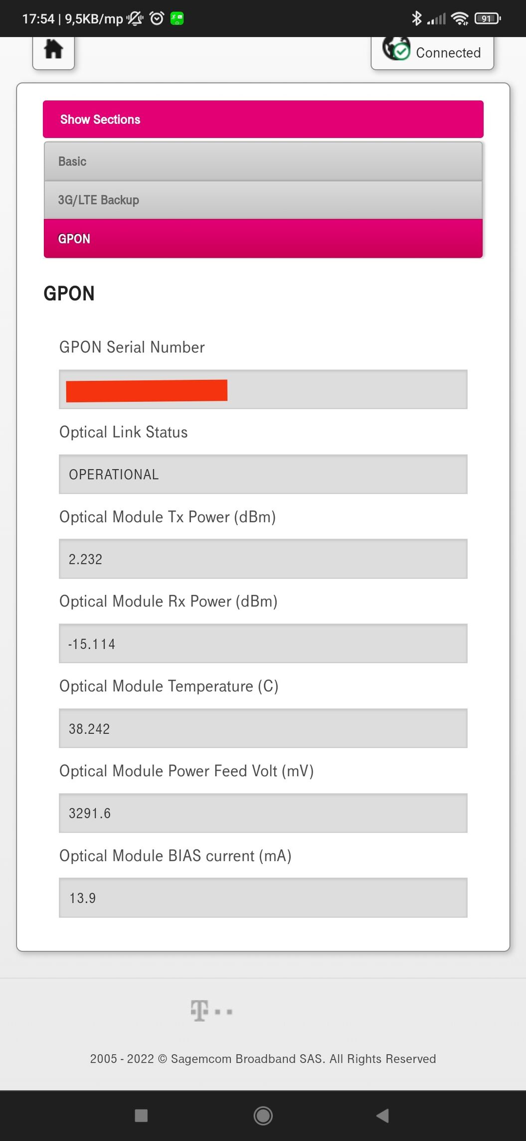Tap the green app notification icon

point(177,18)
